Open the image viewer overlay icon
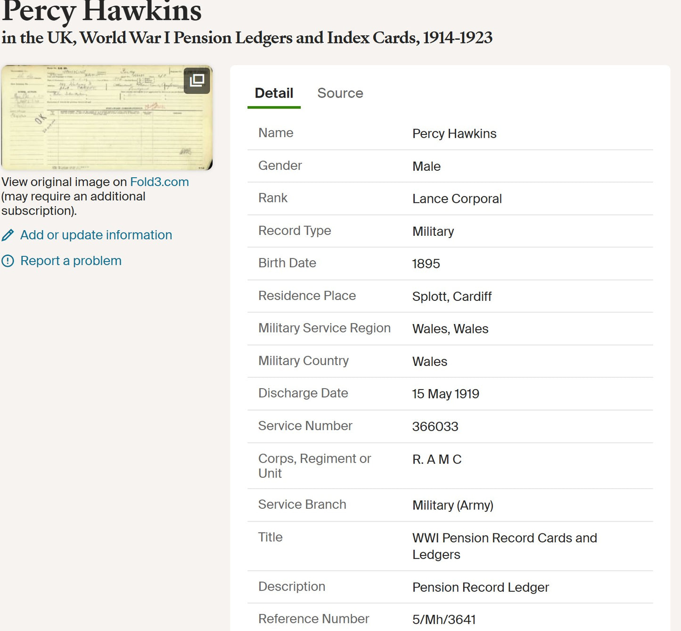Image resolution: width=681 pixels, height=631 pixels. coord(197,81)
